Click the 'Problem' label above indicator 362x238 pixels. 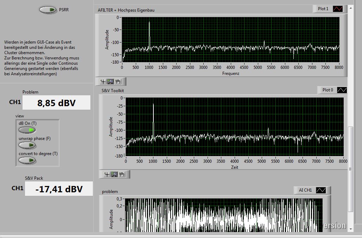click(x=30, y=92)
